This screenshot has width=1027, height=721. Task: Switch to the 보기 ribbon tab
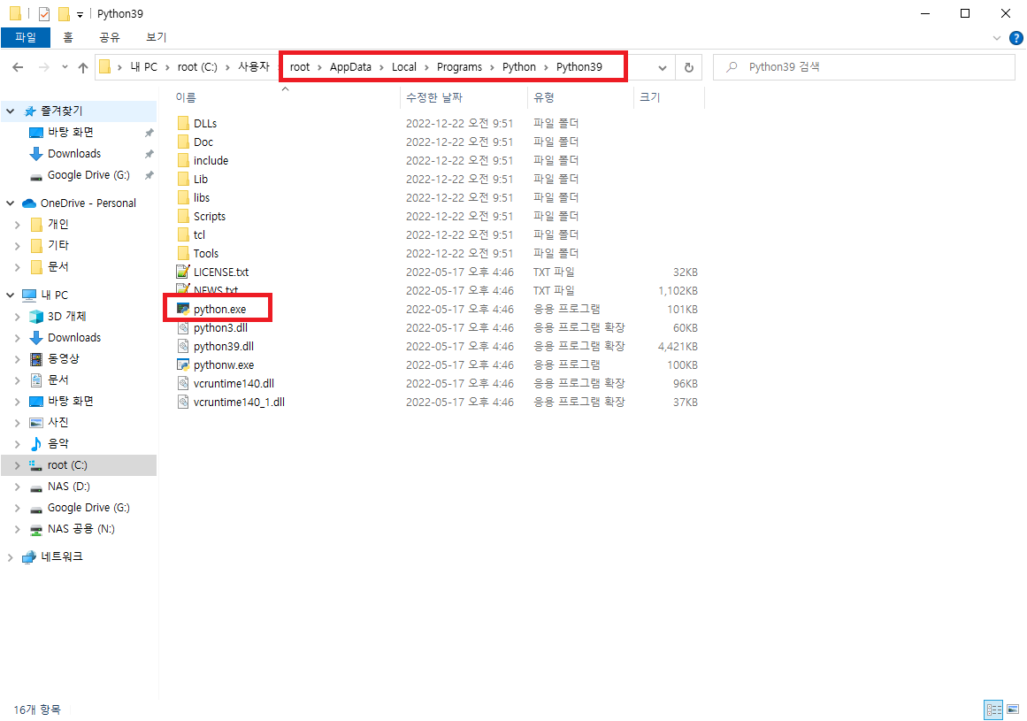156,37
